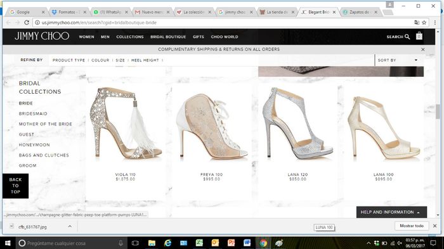Switch to the Google tab

tap(27, 12)
